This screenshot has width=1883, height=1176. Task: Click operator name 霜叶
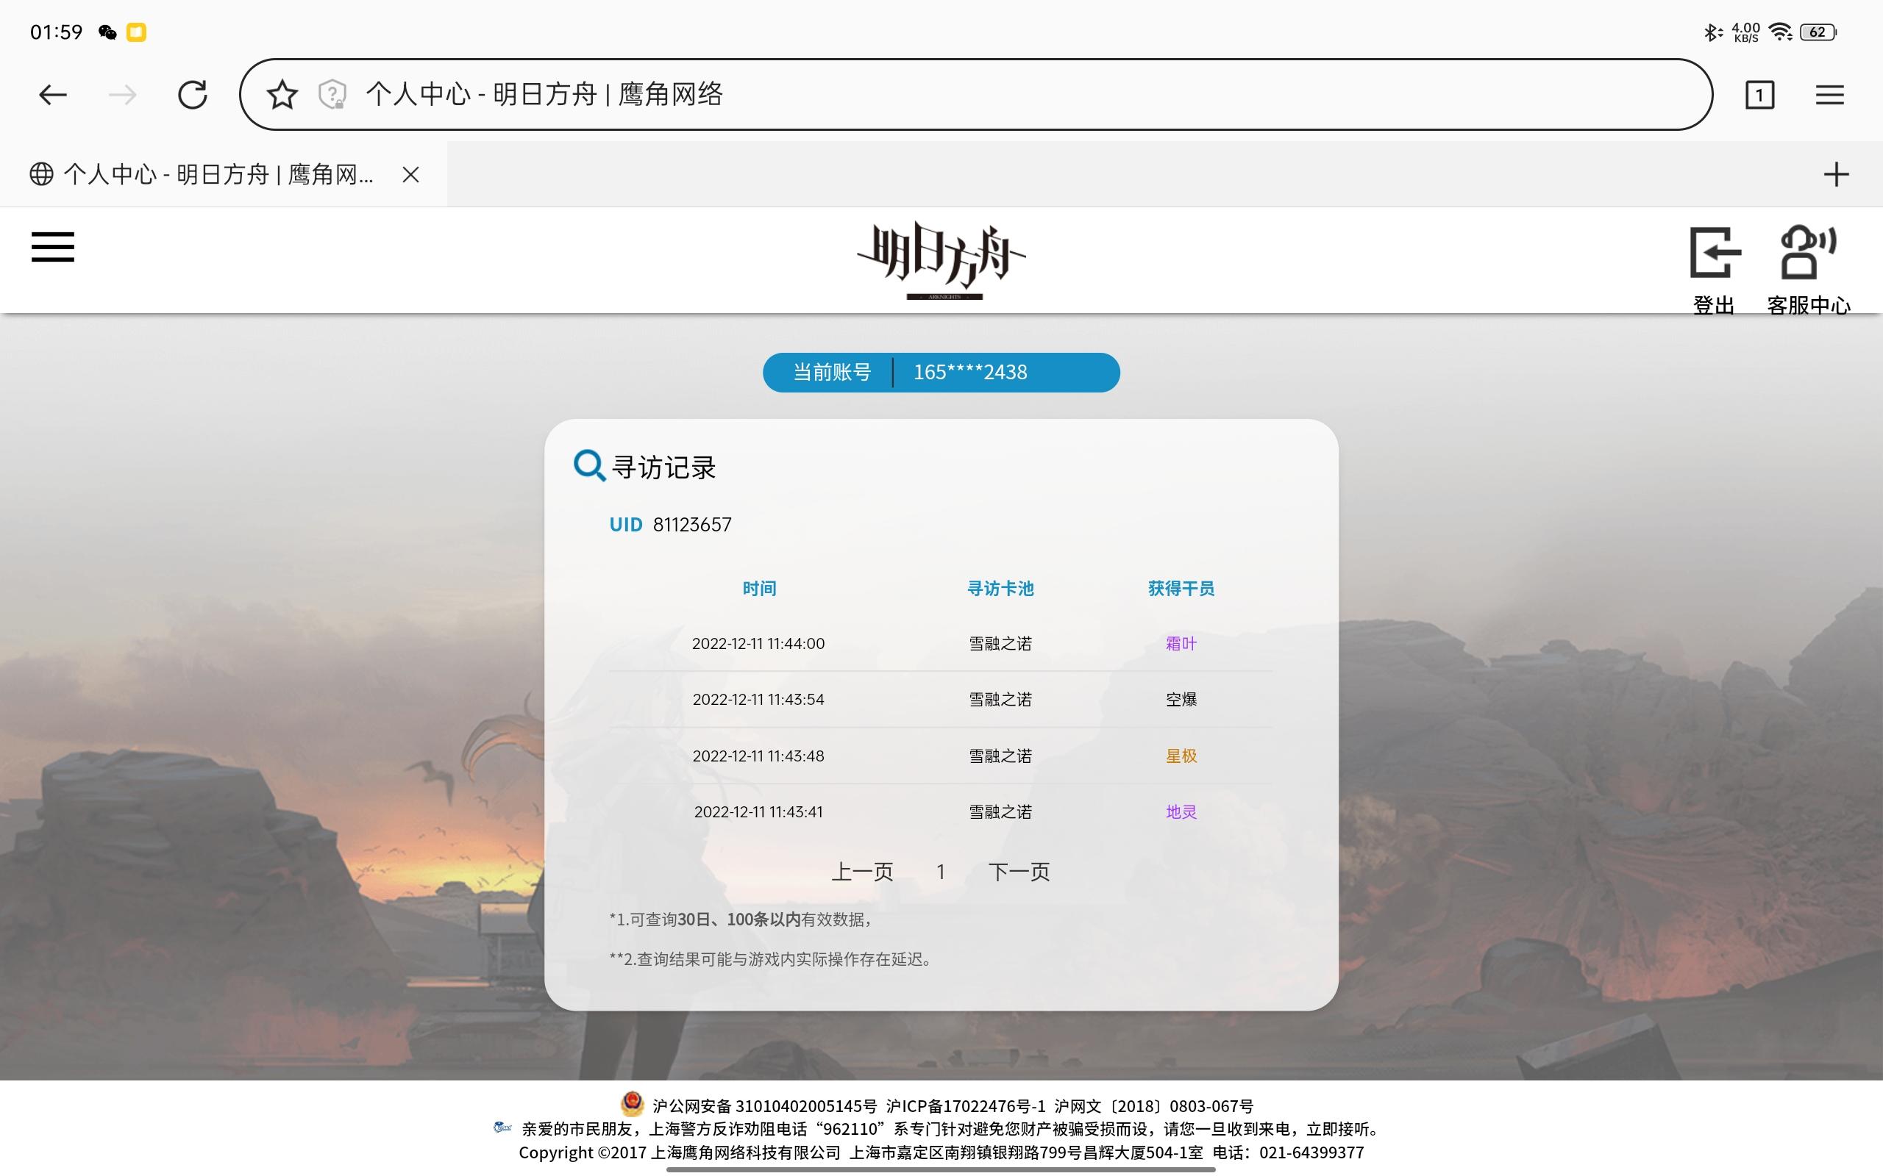[1181, 644]
